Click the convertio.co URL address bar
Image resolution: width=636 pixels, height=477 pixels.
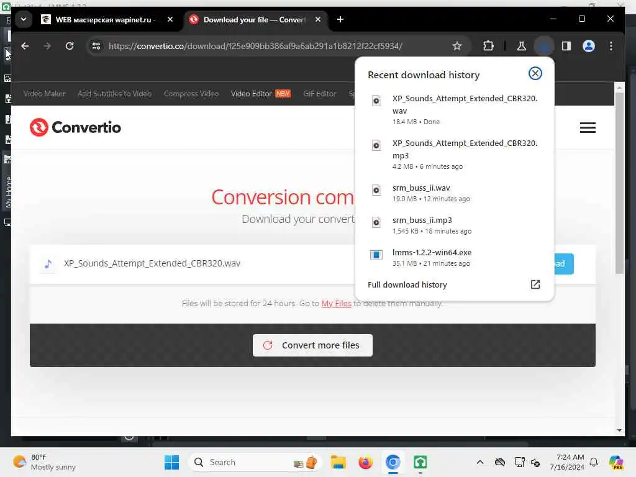click(255, 46)
